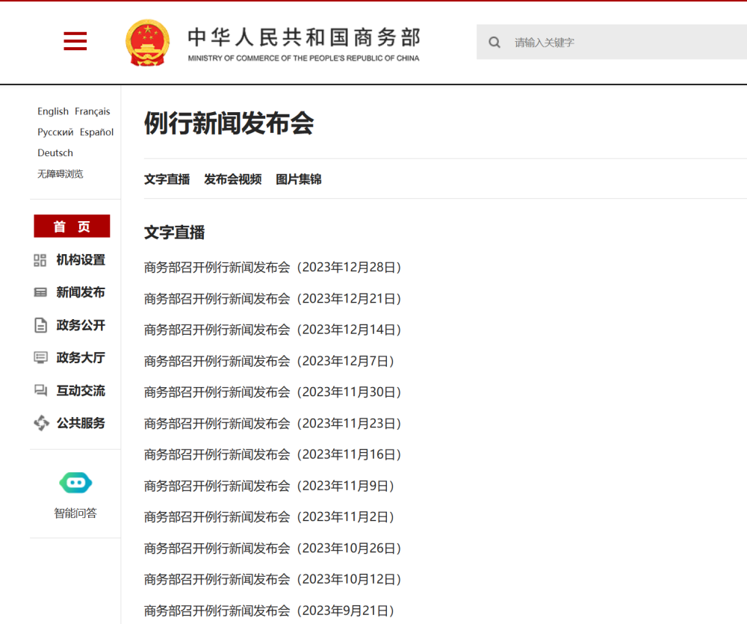The height and width of the screenshot is (624, 747).
Task: Open 互动交流 using its chat icon
Action: coord(41,390)
